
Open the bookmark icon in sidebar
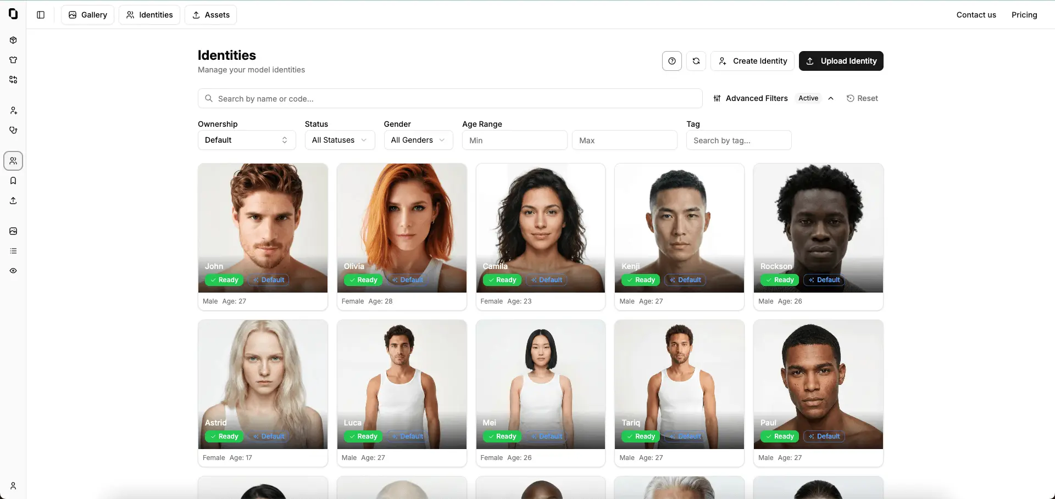pyautogui.click(x=13, y=181)
